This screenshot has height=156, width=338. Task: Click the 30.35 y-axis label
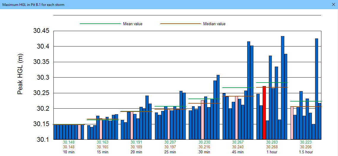[41, 62]
